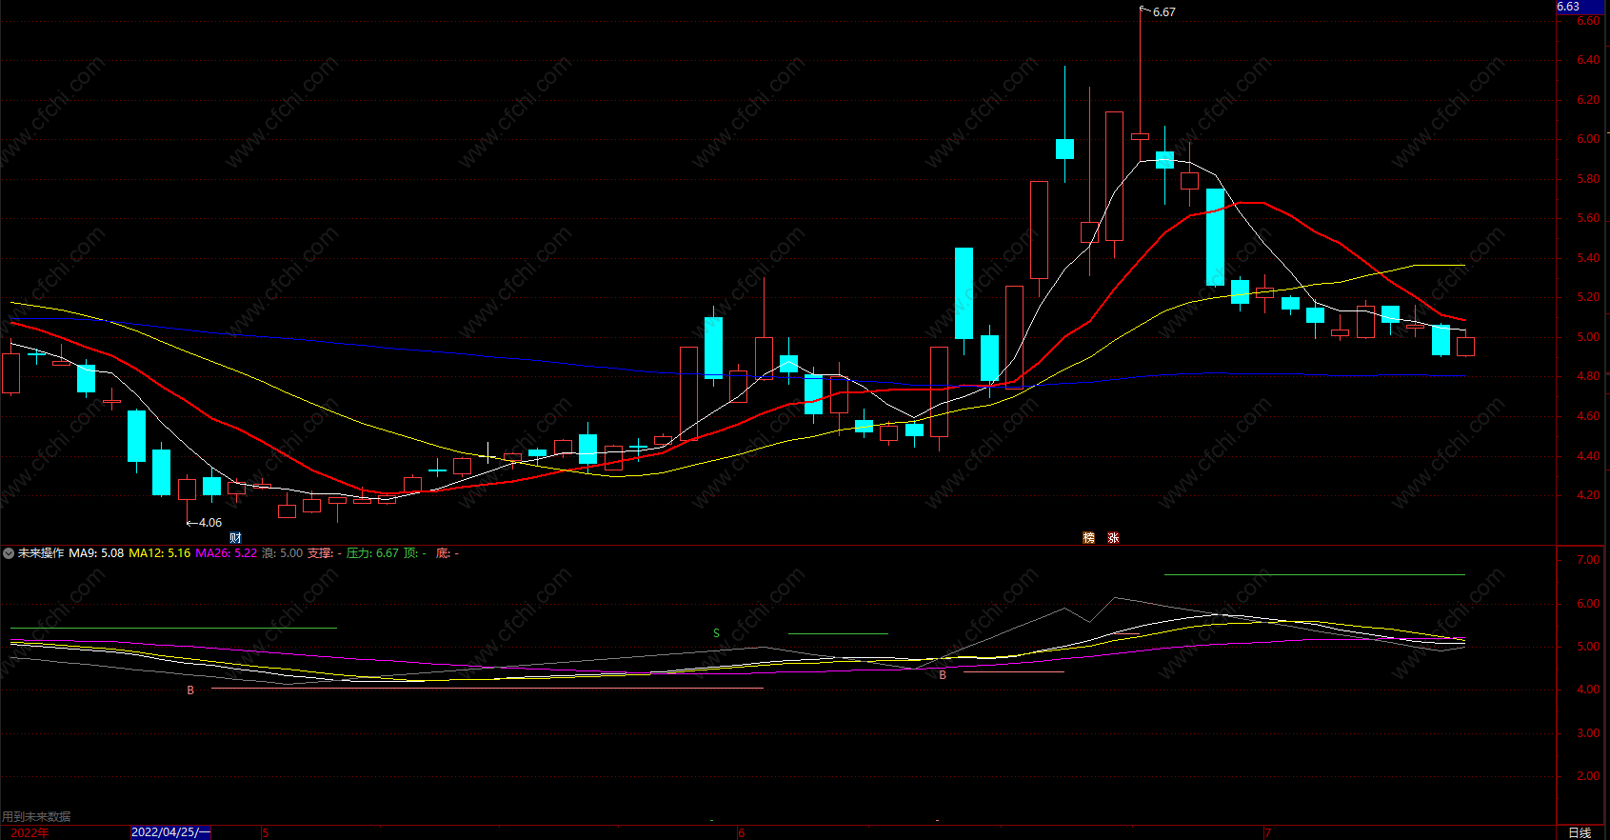1610x840 pixels.
Task: Click the 未来操作 indicator name
Action: [41, 553]
